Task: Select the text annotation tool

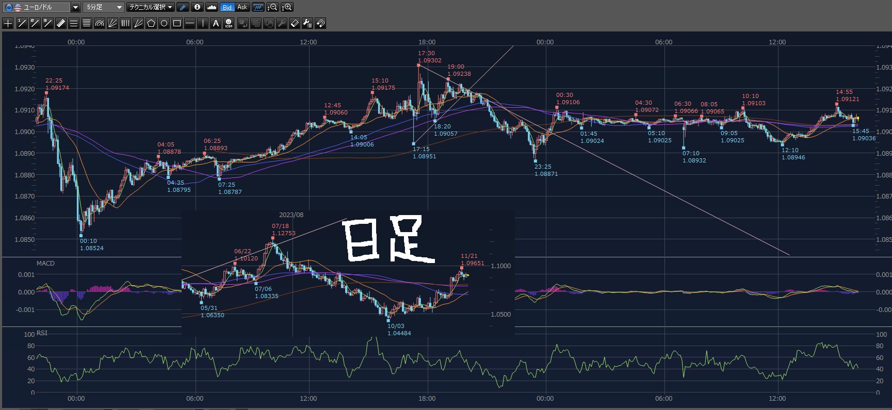Action: point(216,23)
